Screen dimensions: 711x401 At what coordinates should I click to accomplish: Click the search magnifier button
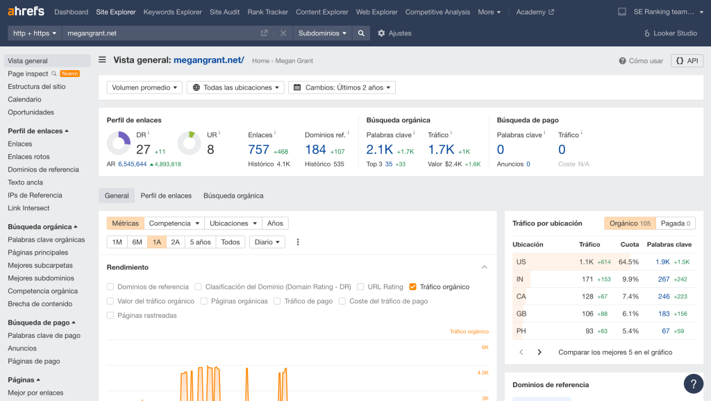[x=361, y=33]
